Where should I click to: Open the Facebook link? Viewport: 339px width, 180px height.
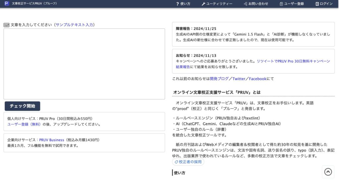258,79
